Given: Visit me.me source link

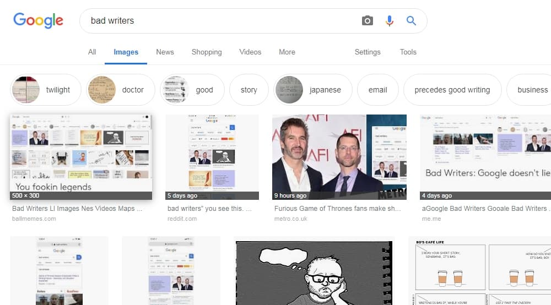Looking at the screenshot, I should (x=431, y=219).
